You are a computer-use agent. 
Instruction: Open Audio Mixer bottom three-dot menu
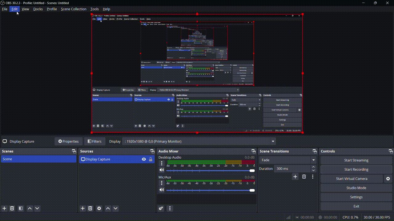(170, 208)
